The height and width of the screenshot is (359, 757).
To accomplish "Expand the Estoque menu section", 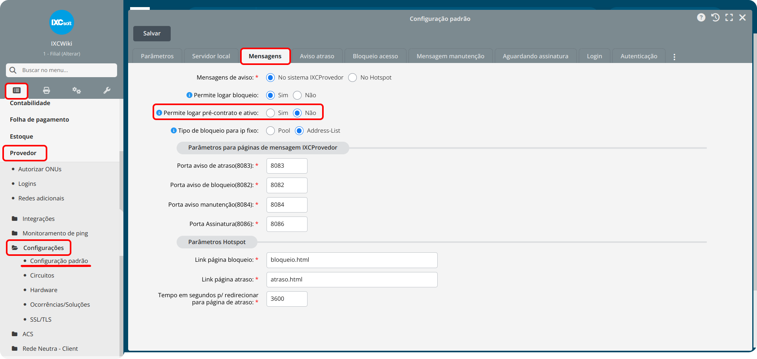I will click(21, 137).
